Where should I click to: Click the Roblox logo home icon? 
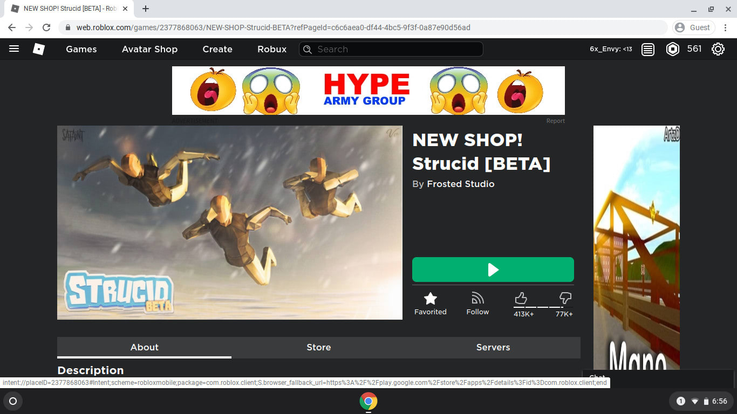[39, 49]
